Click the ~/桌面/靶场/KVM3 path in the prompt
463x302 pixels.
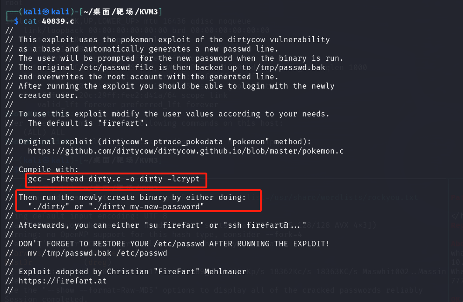(x=121, y=12)
